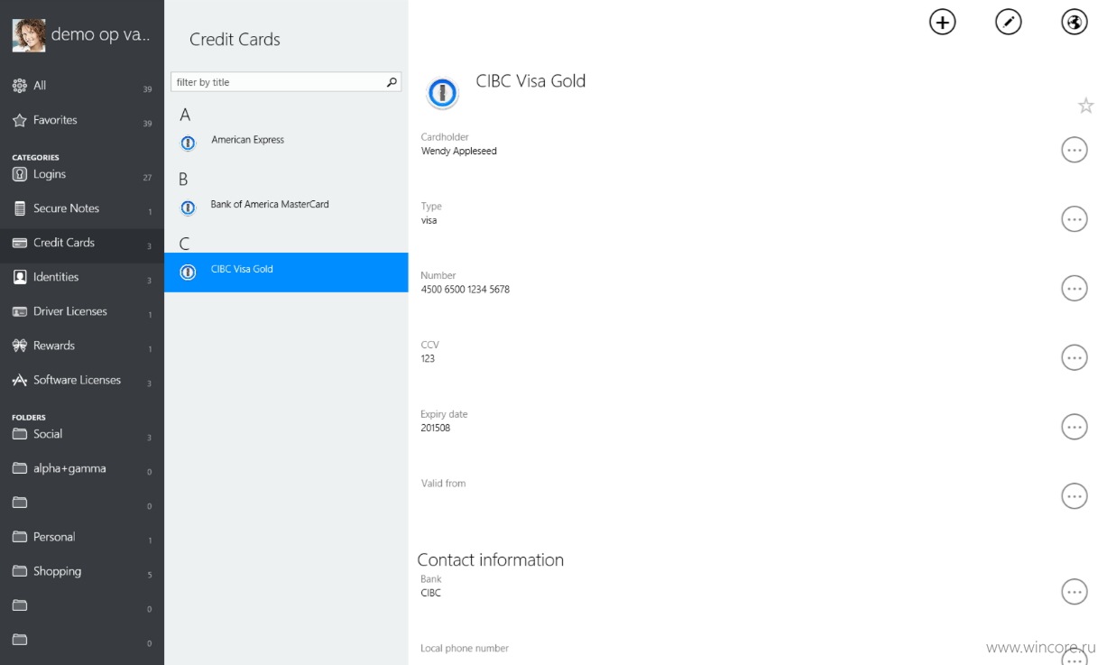Open more options for the Cardholder field

pyautogui.click(x=1074, y=150)
